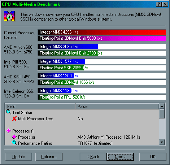Close the benchmark window
Image resolution: width=170 pixels, height=165 pixels.
pyautogui.click(x=165, y=4)
